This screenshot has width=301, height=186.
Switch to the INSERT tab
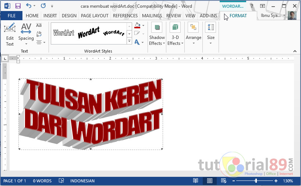pos(50,16)
